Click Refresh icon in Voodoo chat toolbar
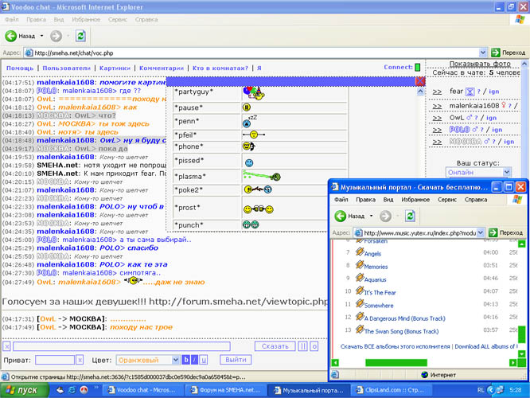 (80, 36)
